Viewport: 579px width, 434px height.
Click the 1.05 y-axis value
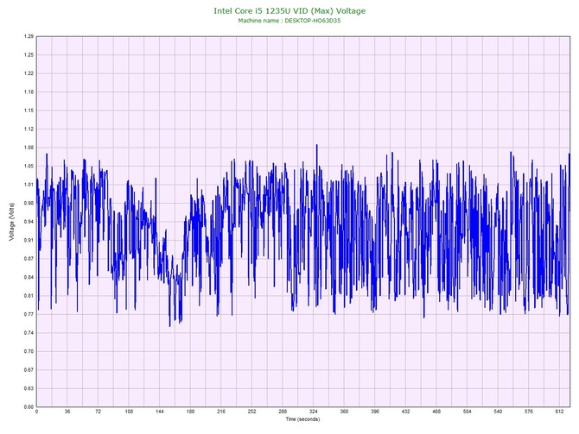[x=29, y=167]
